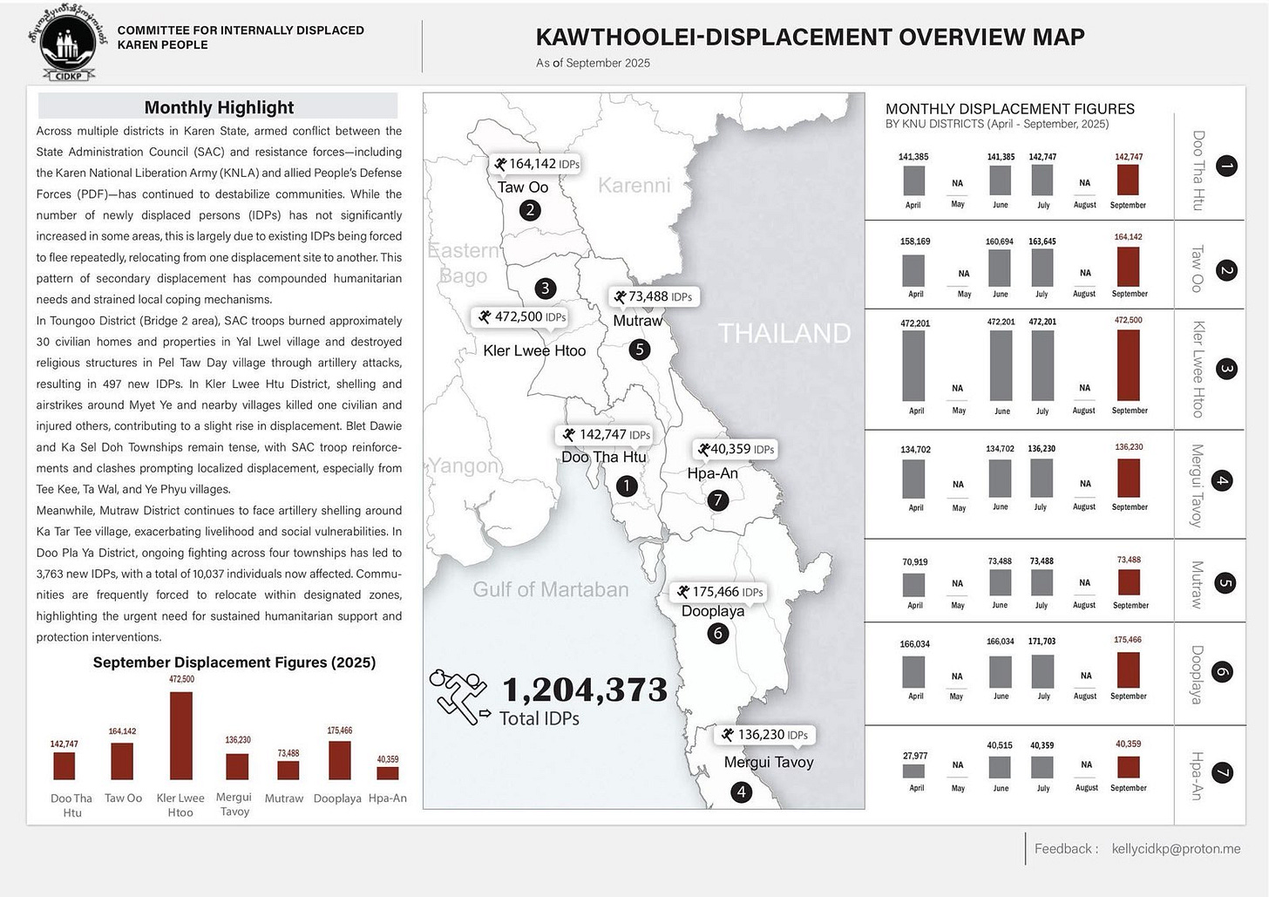Image resolution: width=1269 pixels, height=897 pixels.
Task: Click gray April bar in the Kler Lwee Htoo monthly row
Action: click(914, 365)
